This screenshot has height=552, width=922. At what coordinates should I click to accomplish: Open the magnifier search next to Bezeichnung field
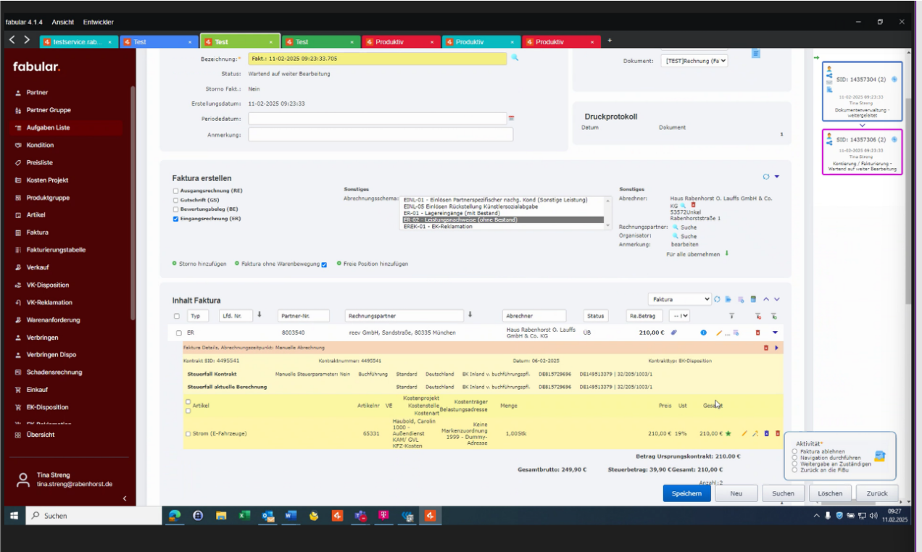514,59
